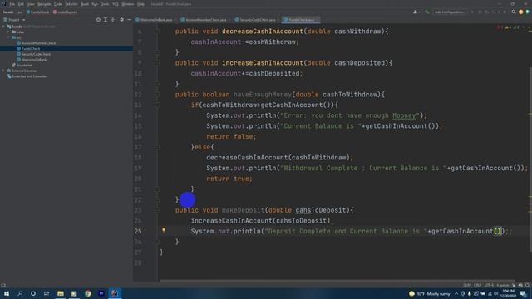Open the Project view dropdown
The image size is (532, 299).
coord(14,20)
